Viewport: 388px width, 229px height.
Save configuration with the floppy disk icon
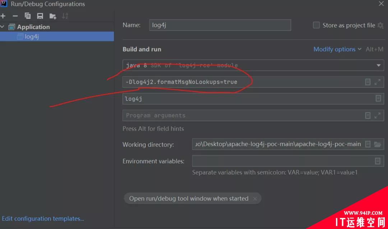40,16
